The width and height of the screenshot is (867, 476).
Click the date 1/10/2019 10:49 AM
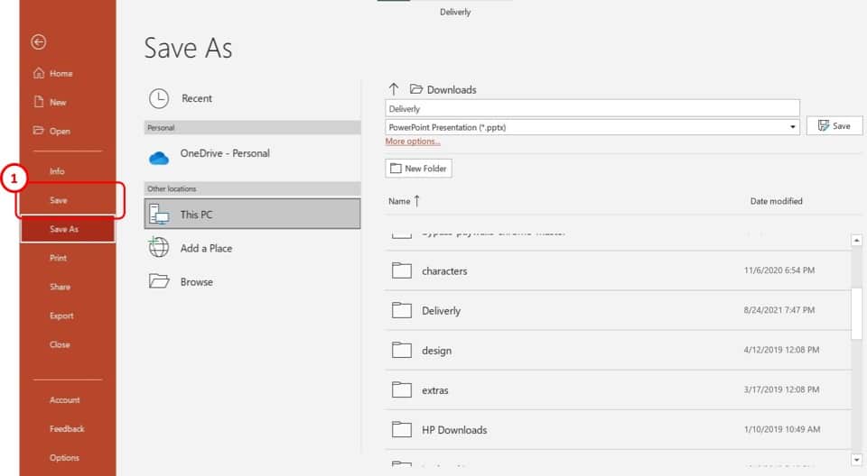[782, 429]
